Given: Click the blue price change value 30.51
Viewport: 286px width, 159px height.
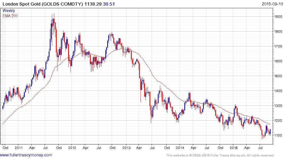Looking at the screenshot, I should click(x=109, y=4).
